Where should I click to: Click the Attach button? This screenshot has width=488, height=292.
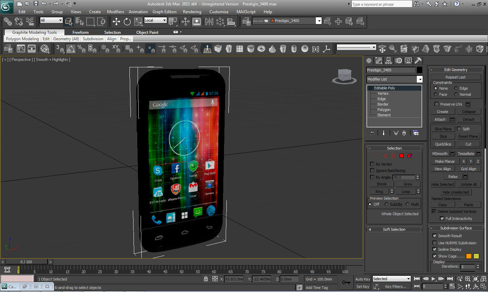point(440,119)
